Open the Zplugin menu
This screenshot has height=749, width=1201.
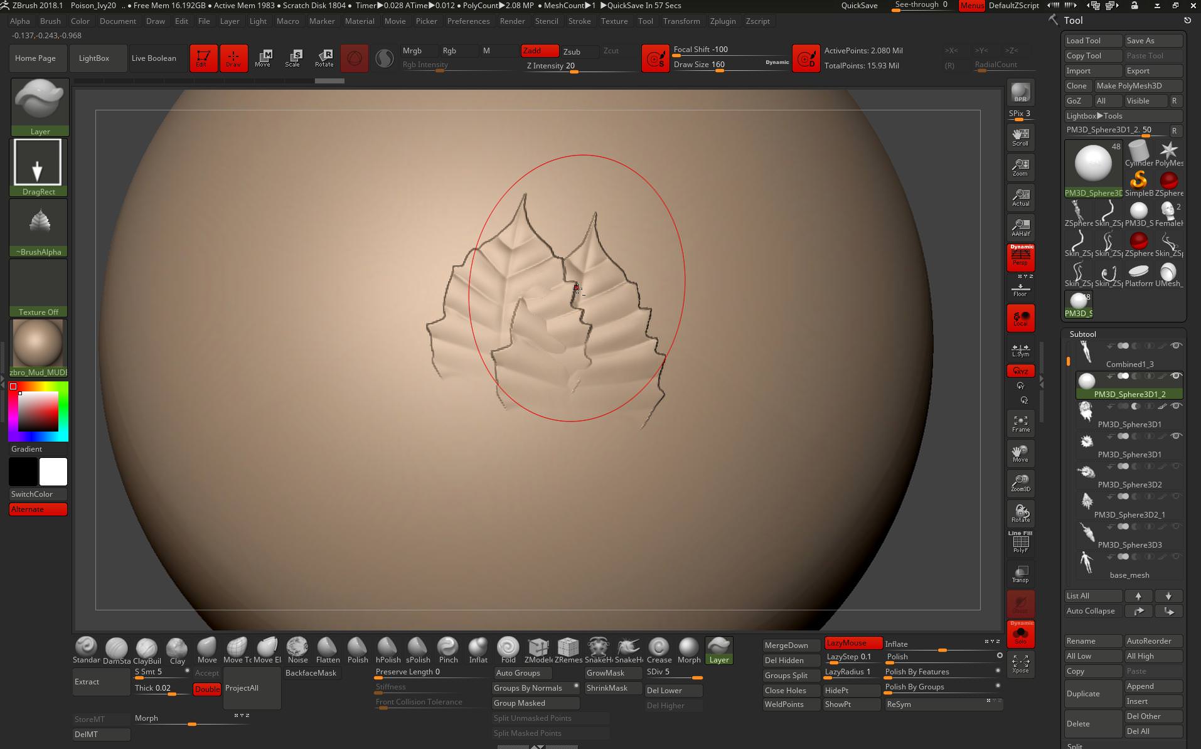click(x=723, y=21)
